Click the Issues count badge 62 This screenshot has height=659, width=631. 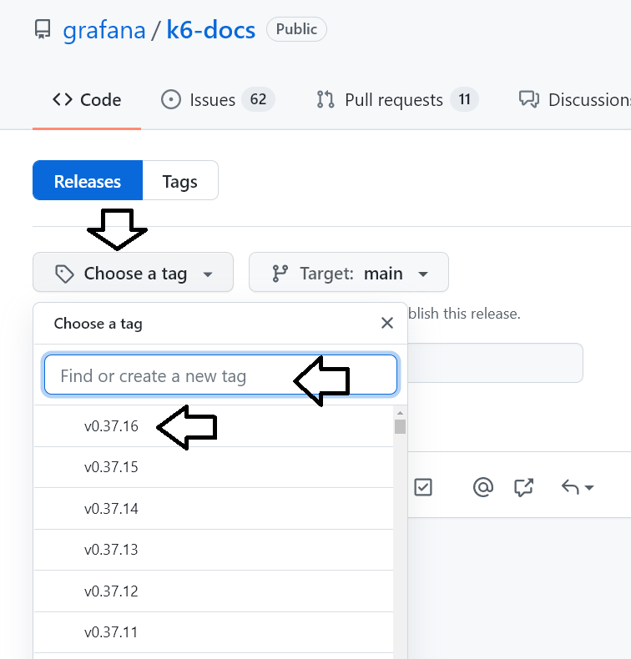(258, 99)
